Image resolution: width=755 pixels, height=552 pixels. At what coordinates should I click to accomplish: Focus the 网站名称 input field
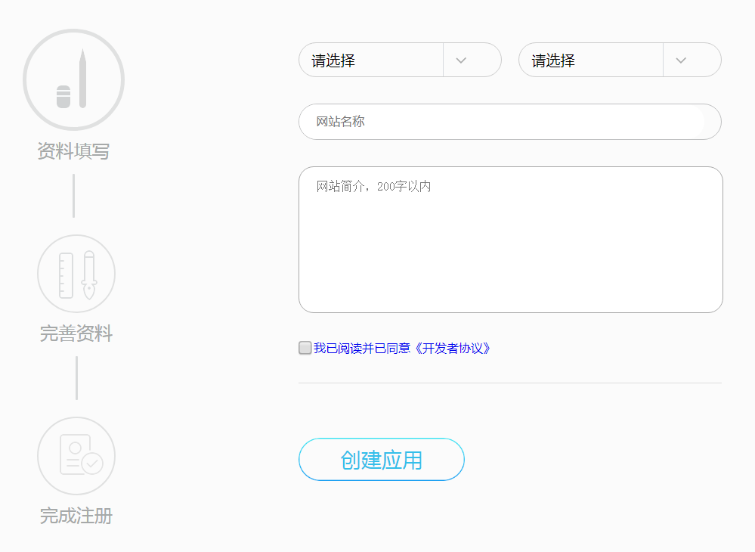pos(510,122)
